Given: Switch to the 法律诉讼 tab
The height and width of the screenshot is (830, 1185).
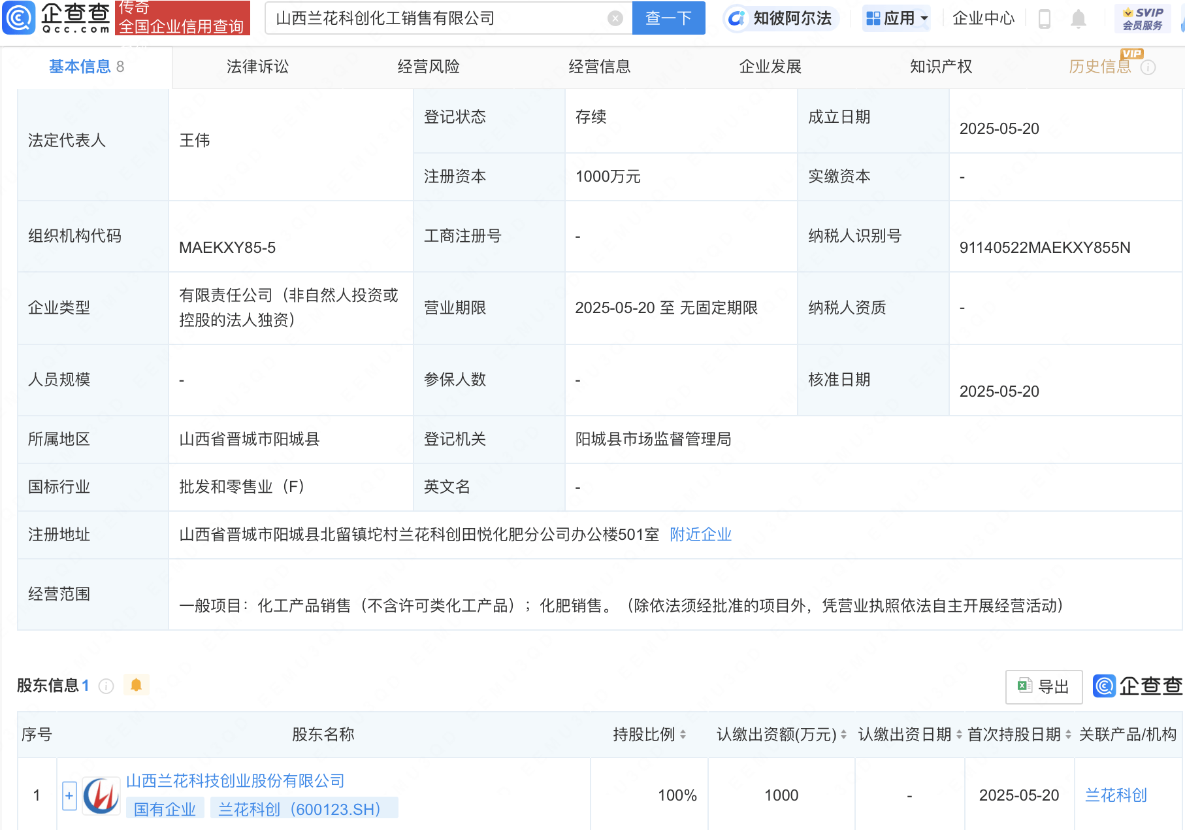Looking at the screenshot, I should coord(257,67).
